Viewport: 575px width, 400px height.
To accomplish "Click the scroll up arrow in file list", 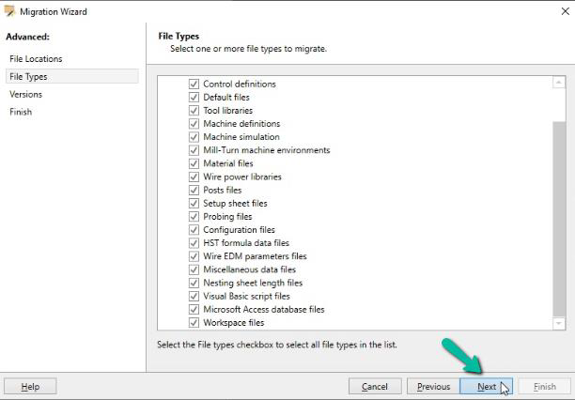I will (558, 83).
